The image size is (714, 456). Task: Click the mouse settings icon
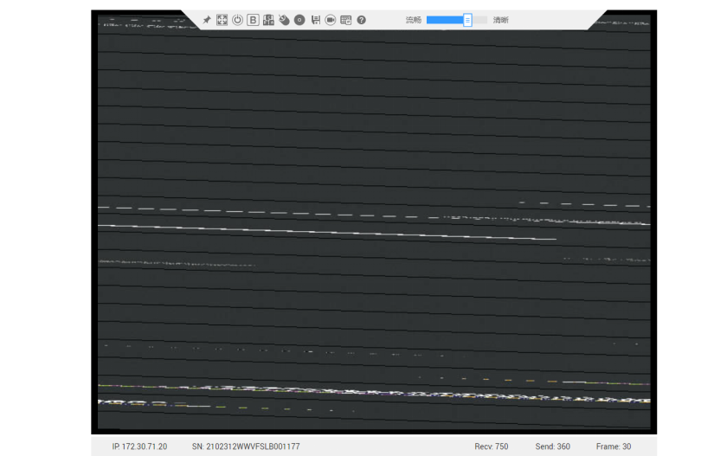coord(284,20)
